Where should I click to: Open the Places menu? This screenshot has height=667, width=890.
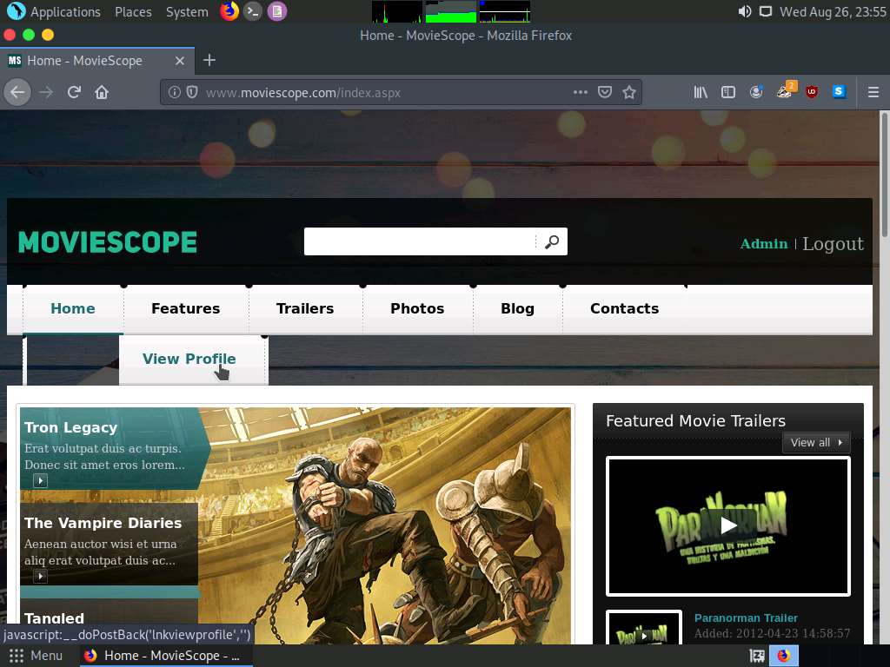click(133, 12)
